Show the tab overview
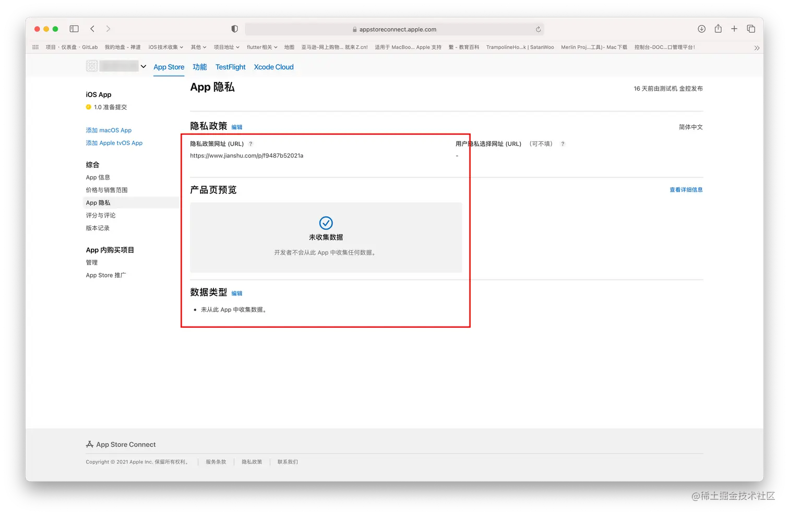The width and height of the screenshot is (789, 515). tap(751, 29)
